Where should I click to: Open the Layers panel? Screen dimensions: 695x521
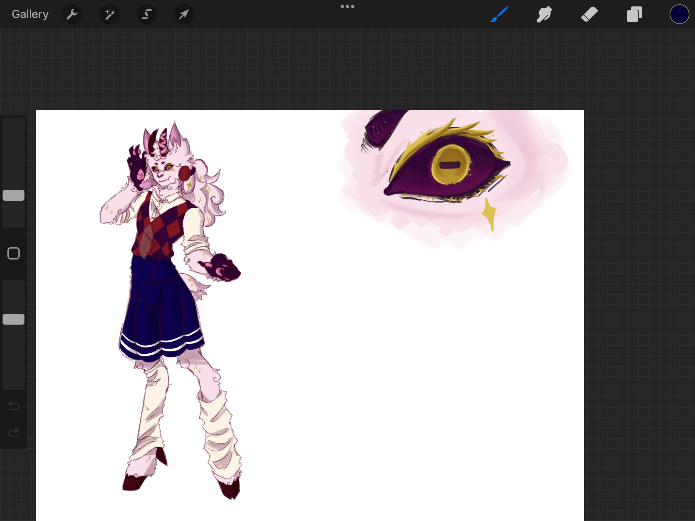tap(634, 14)
